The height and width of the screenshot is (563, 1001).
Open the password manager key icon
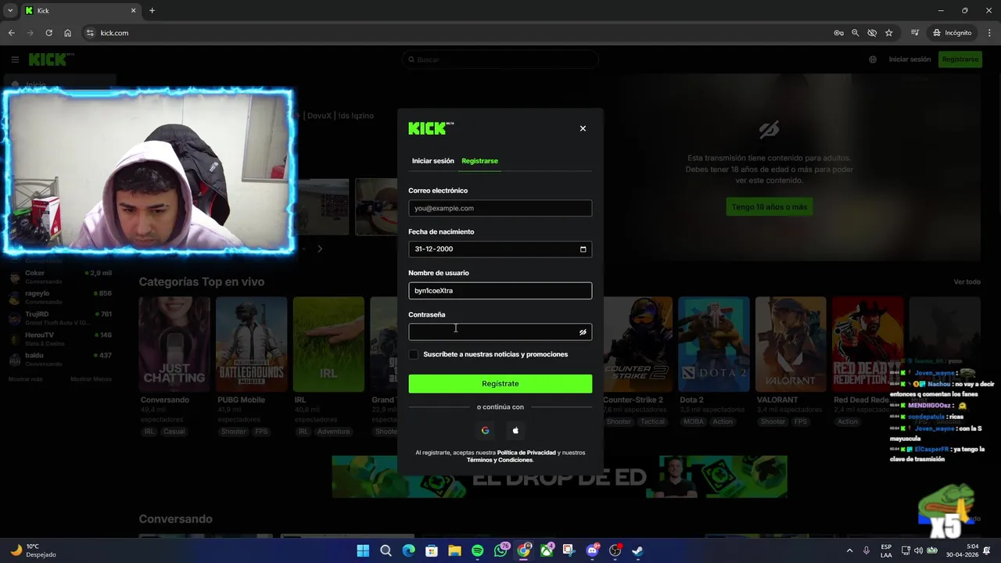(x=838, y=33)
